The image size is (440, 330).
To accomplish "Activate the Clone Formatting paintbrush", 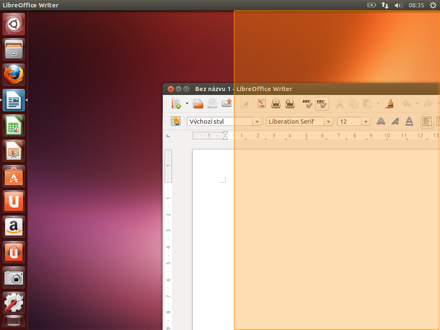I will [389, 104].
